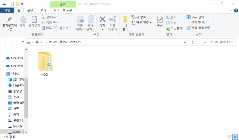Expand address bar history dropdown arrow

click(x=185, y=42)
